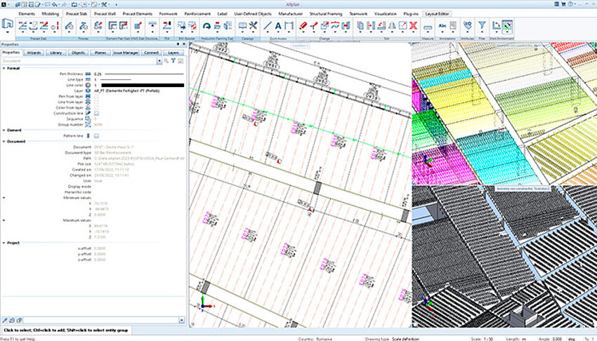Click the Pen thickness value field
597x341 pixels.
tap(99, 74)
